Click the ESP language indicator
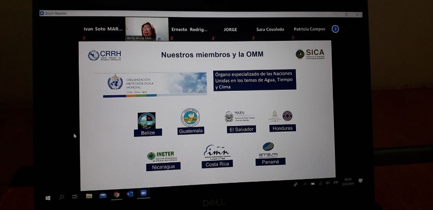The width and height of the screenshot is (433, 210). (336, 182)
